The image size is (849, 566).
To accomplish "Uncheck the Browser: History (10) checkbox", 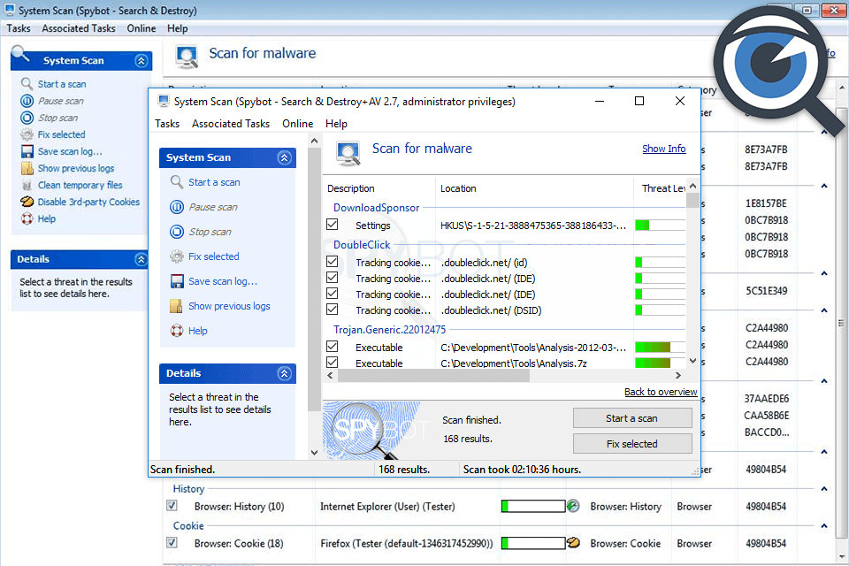I will tap(172, 506).
